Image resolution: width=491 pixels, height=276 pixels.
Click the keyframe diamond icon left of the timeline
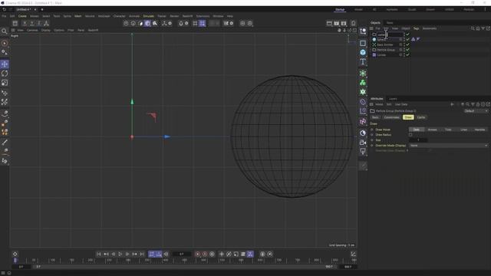coord(15,254)
